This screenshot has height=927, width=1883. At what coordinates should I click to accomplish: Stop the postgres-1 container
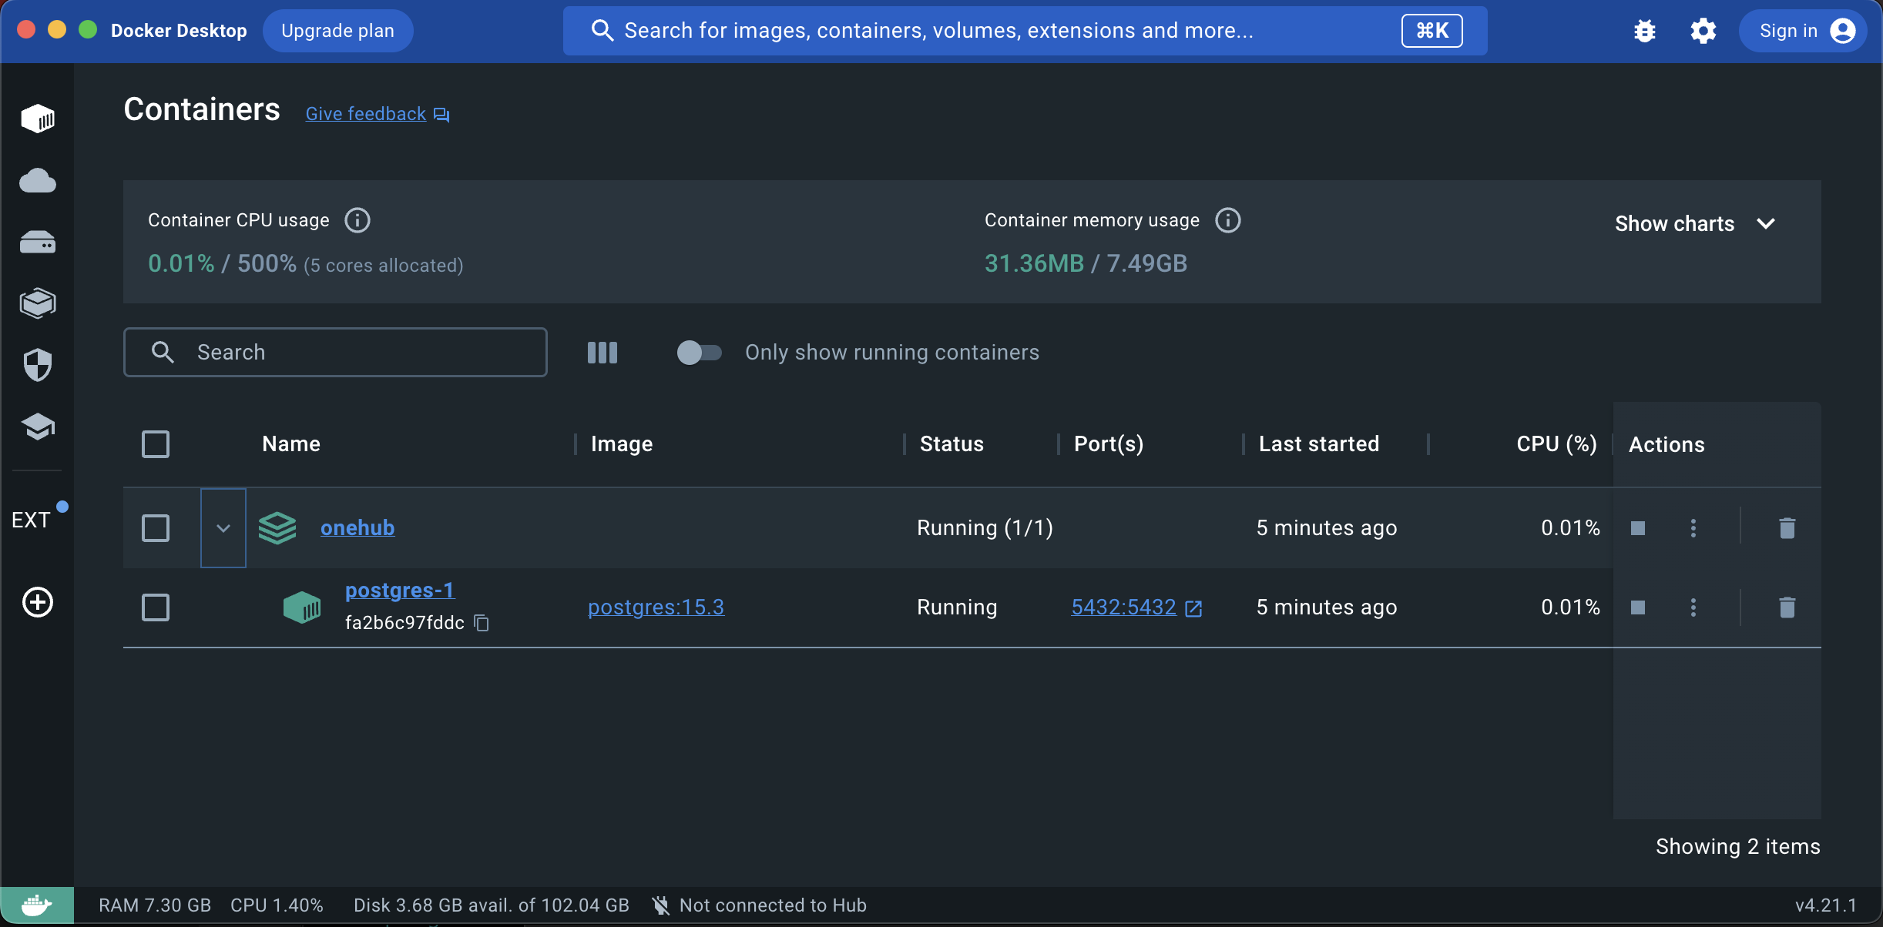click(x=1638, y=607)
